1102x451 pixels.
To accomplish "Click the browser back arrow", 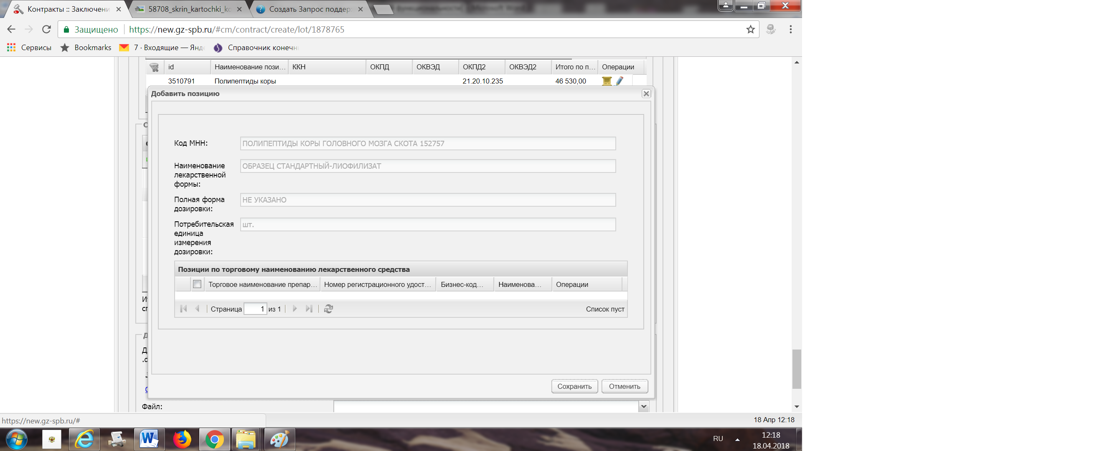I will coord(12,29).
